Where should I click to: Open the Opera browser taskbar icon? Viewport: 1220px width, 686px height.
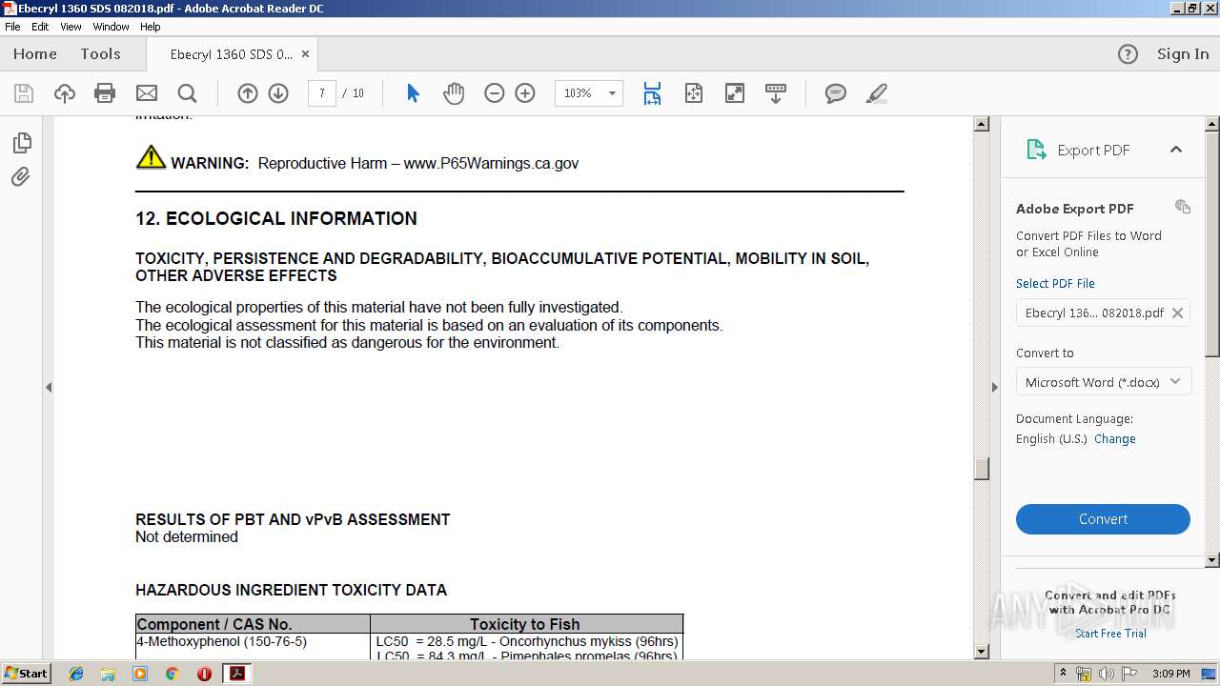point(204,674)
